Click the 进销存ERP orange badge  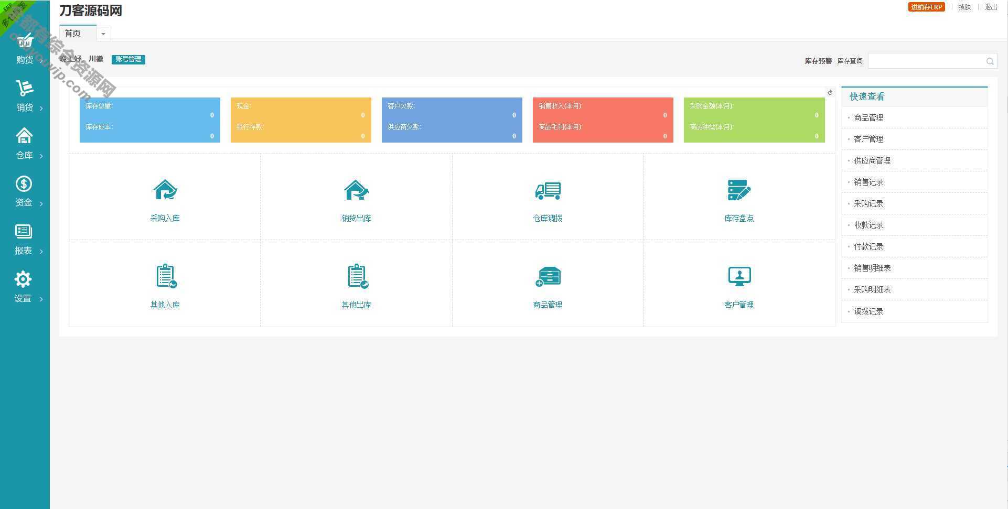(x=926, y=7)
